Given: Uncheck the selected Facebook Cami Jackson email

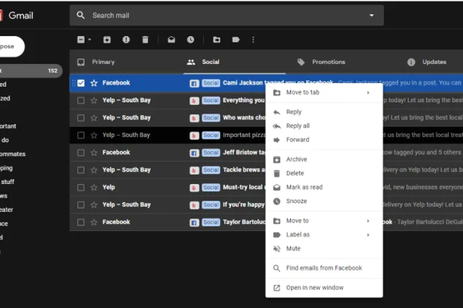Looking at the screenshot, I should tap(81, 83).
